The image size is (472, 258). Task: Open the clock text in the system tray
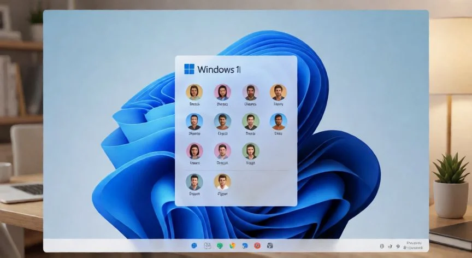(414, 245)
